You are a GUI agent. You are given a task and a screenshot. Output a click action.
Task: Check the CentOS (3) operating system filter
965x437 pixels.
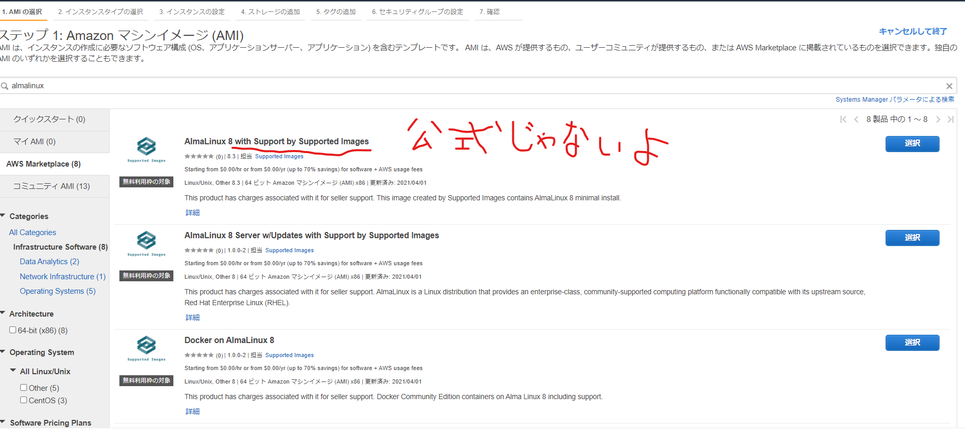click(x=23, y=400)
